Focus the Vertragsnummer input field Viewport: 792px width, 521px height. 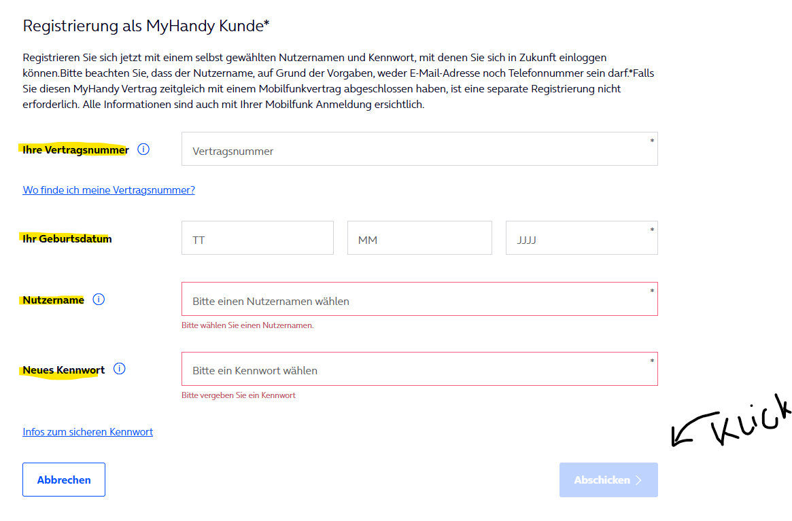coord(419,149)
